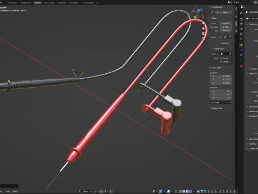Open the XYZ Euler rotation mode dropdown

pyautogui.click(x=221, y=102)
